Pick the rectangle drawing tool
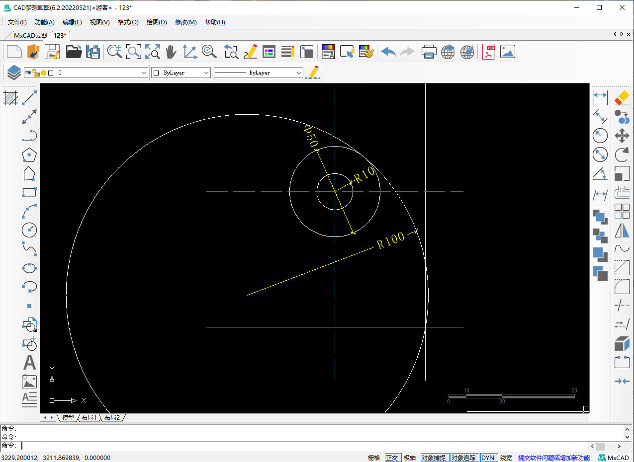Screen dimensions: 634x462 (x=30, y=192)
